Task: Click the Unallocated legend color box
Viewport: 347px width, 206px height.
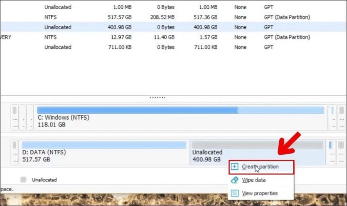Action: (x=23, y=180)
